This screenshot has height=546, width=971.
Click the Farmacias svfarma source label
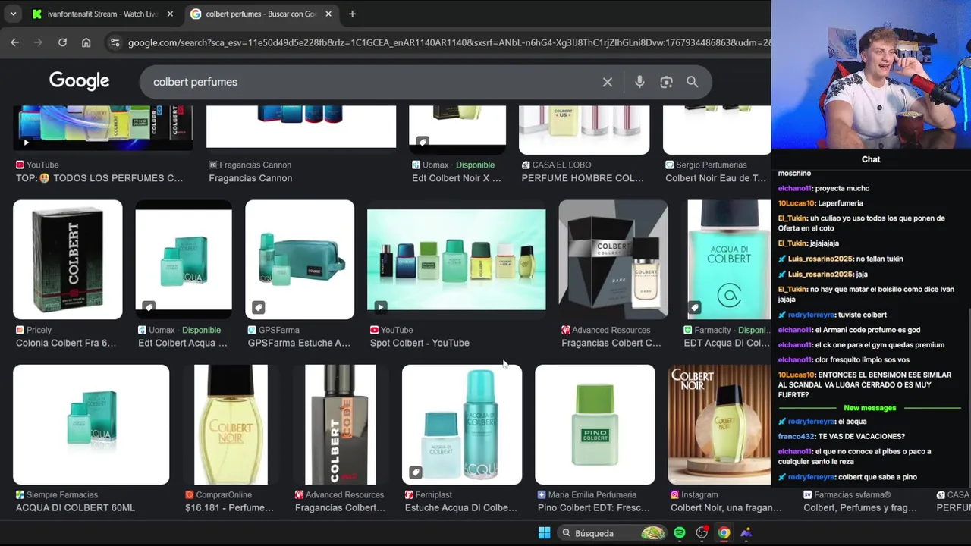(x=852, y=494)
